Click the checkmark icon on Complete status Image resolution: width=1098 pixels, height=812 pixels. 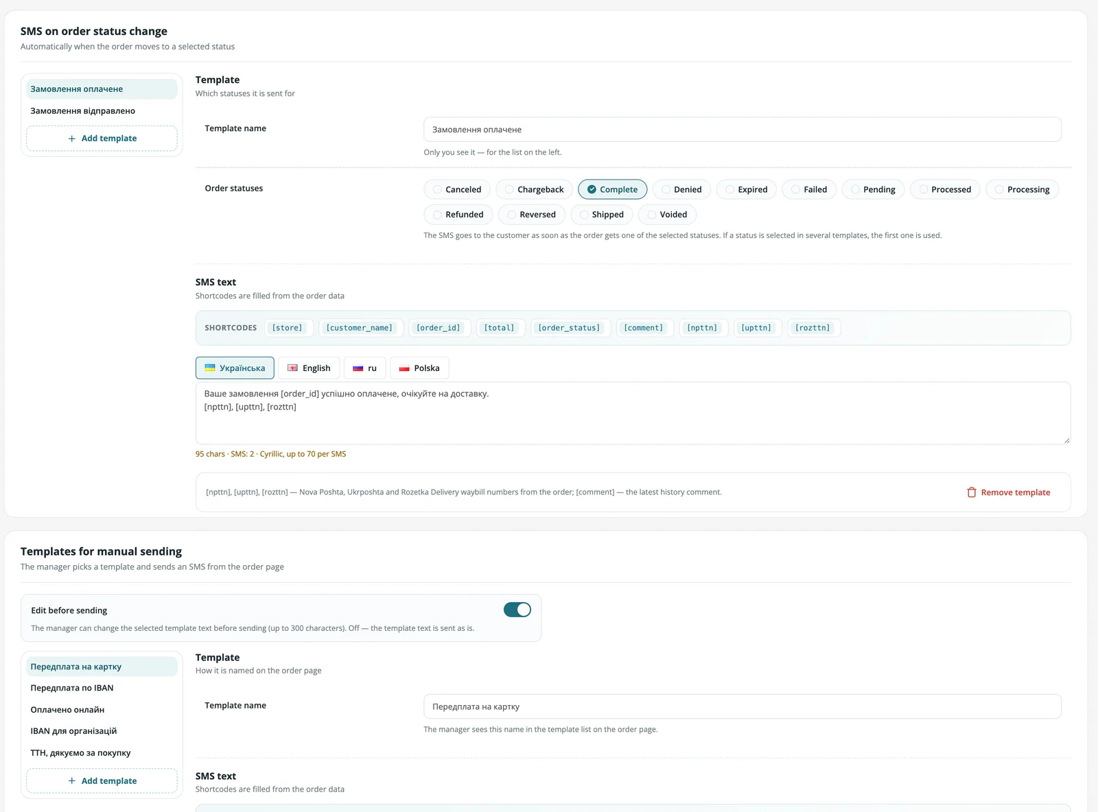[x=592, y=189]
